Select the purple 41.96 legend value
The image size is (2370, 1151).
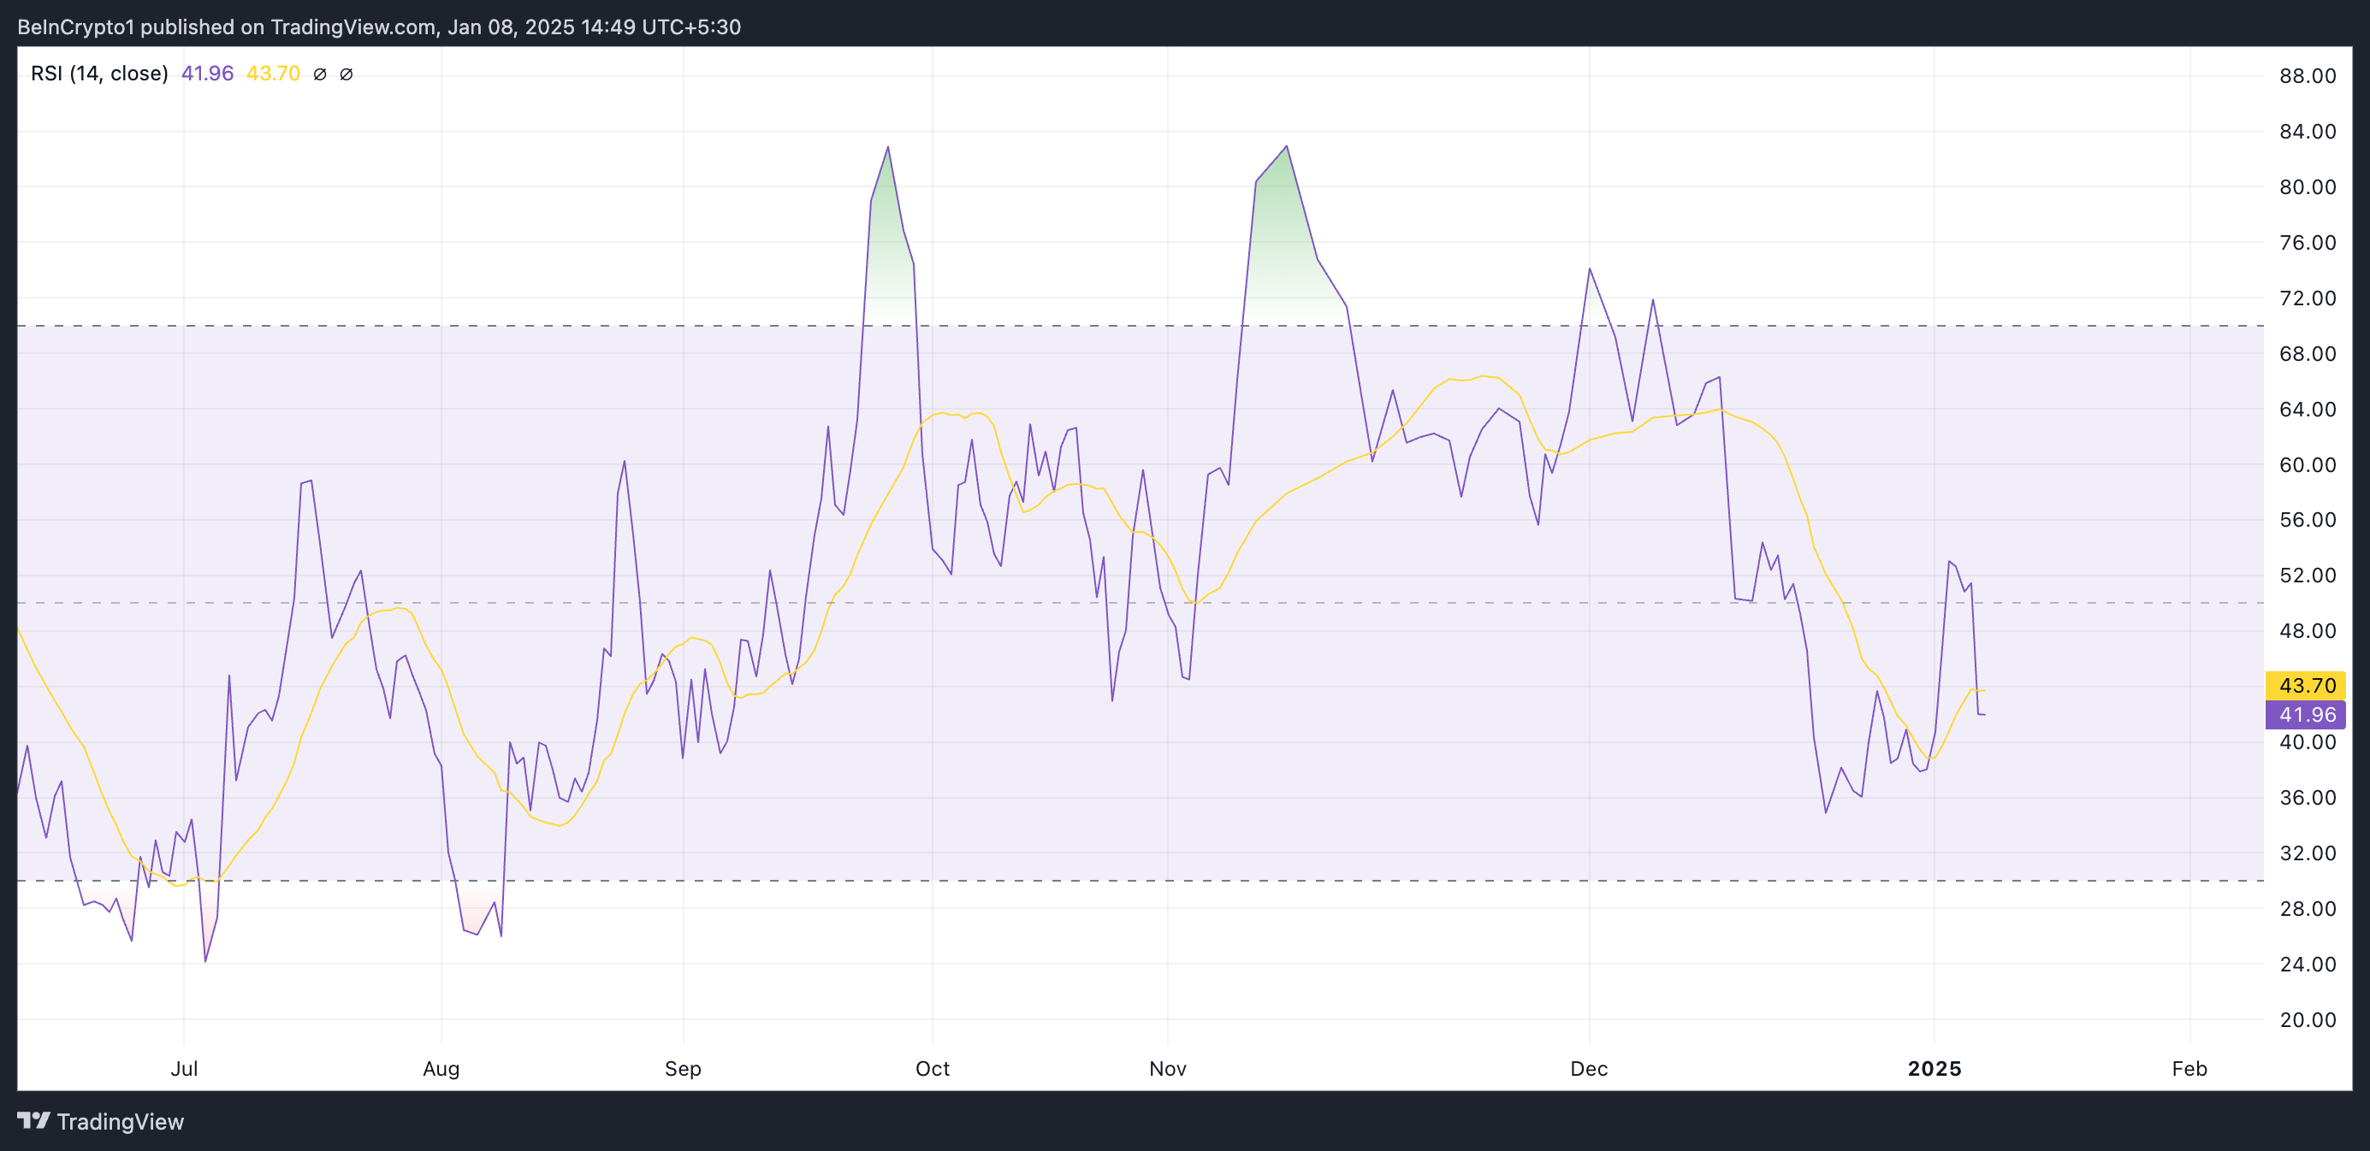[x=207, y=74]
